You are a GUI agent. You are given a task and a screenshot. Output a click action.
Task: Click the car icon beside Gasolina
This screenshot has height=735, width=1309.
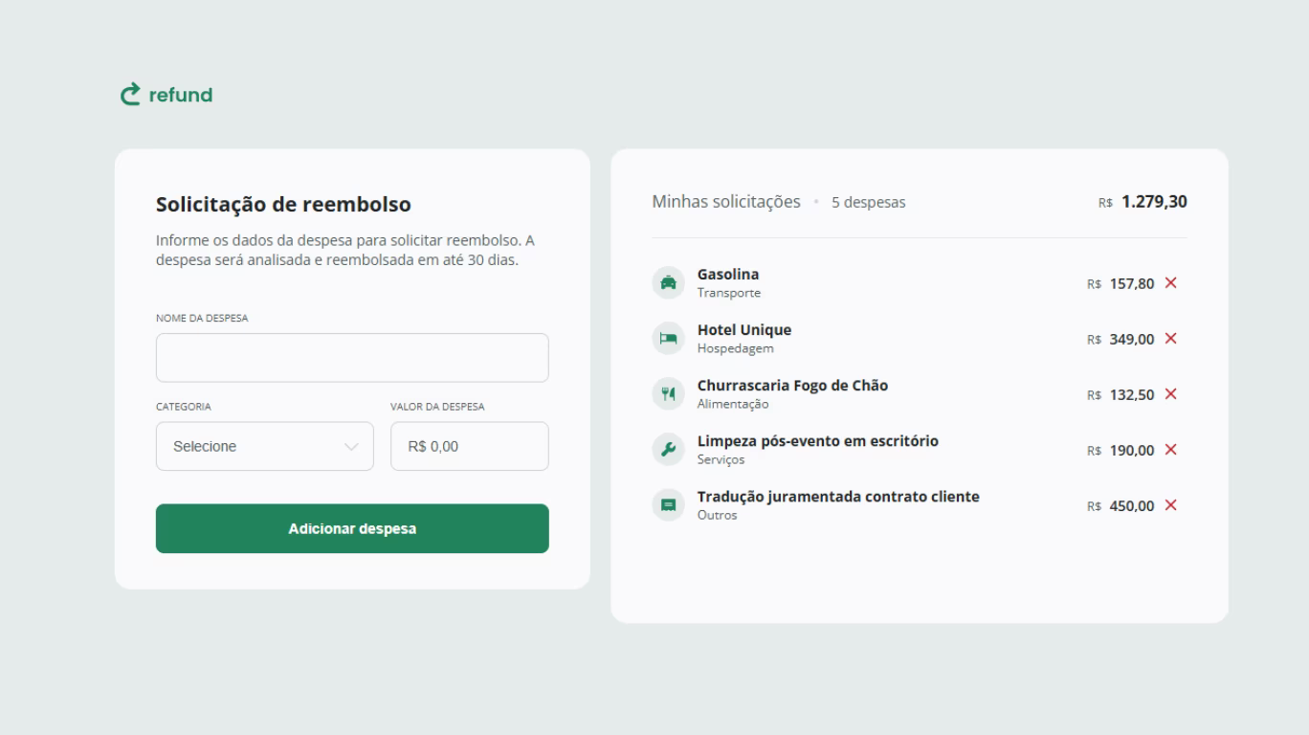pyautogui.click(x=669, y=283)
